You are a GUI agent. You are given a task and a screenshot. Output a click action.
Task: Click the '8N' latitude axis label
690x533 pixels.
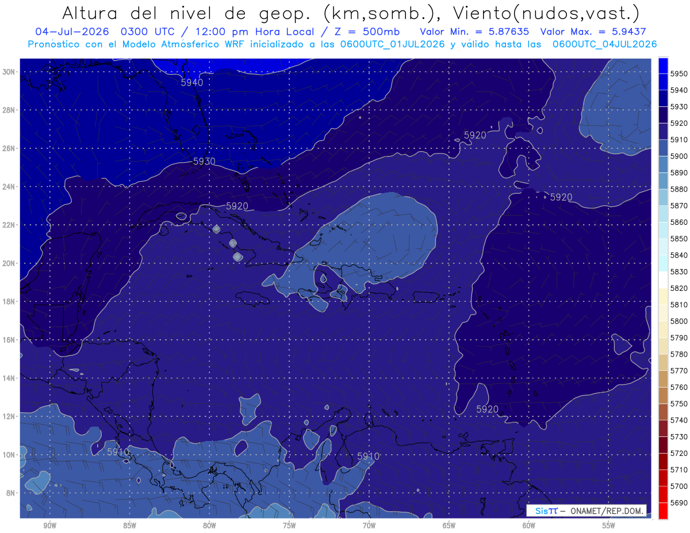click(x=11, y=493)
